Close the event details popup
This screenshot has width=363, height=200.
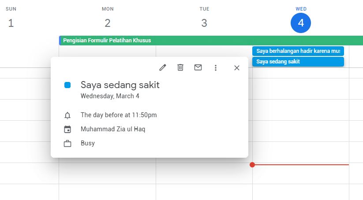236,68
